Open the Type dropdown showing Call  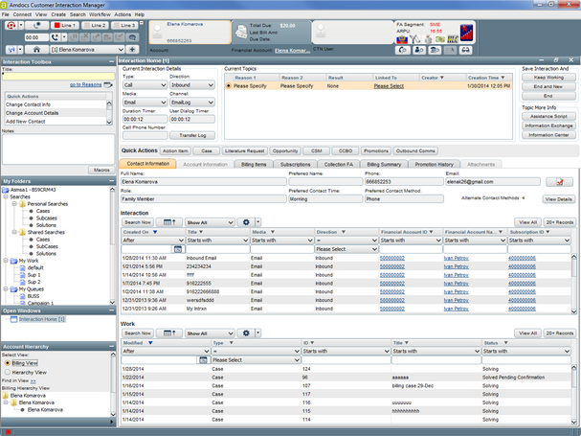(x=145, y=85)
